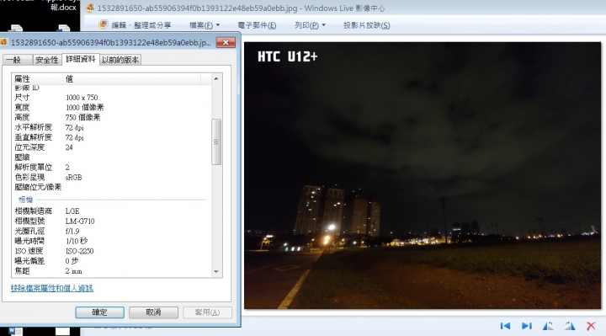Select the 寬度 1000 個像素 row
The height and width of the screenshot is (336, 606).
click(112, 108)
